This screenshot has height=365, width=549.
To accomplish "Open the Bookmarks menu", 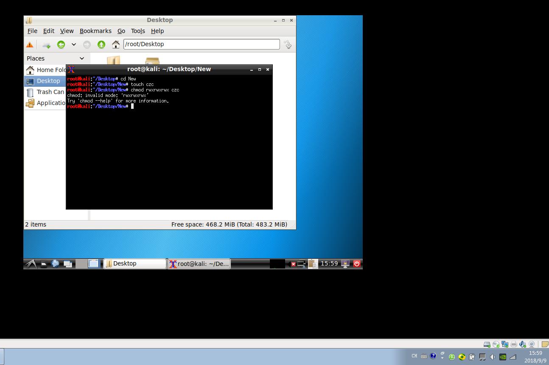I will (95, 31).
